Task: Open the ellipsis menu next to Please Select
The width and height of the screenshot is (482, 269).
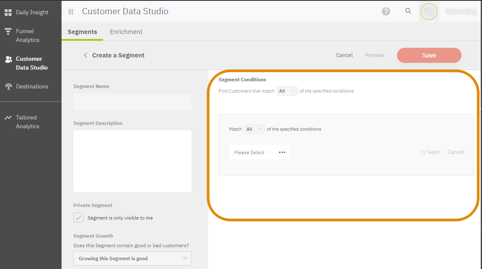Action: point(282,152)
